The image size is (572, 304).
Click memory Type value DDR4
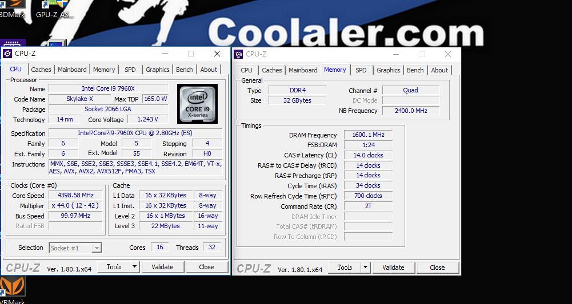[x=297, y=90]
